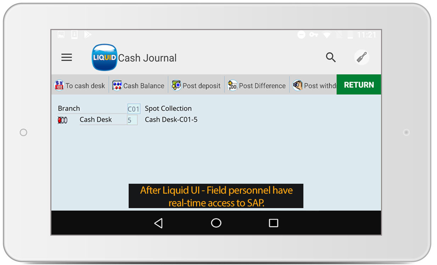This screenshot has width=437, height=265.
Task: Tap the Cash Journal title text
Action: pos(147,58)
